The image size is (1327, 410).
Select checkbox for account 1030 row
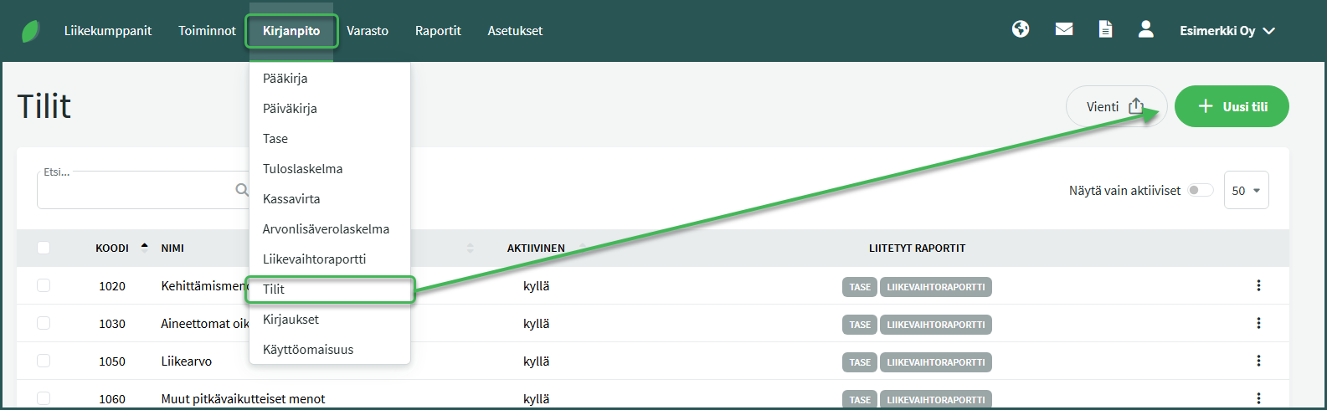coord(44,324)
